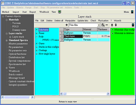The height and width of the screenshot is (105, 136).
Task: Select PVBF2 175 micron foil entry
Action: click(x=51, y=40)
